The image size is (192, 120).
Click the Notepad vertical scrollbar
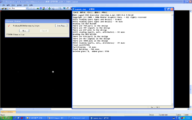(172, 60)
